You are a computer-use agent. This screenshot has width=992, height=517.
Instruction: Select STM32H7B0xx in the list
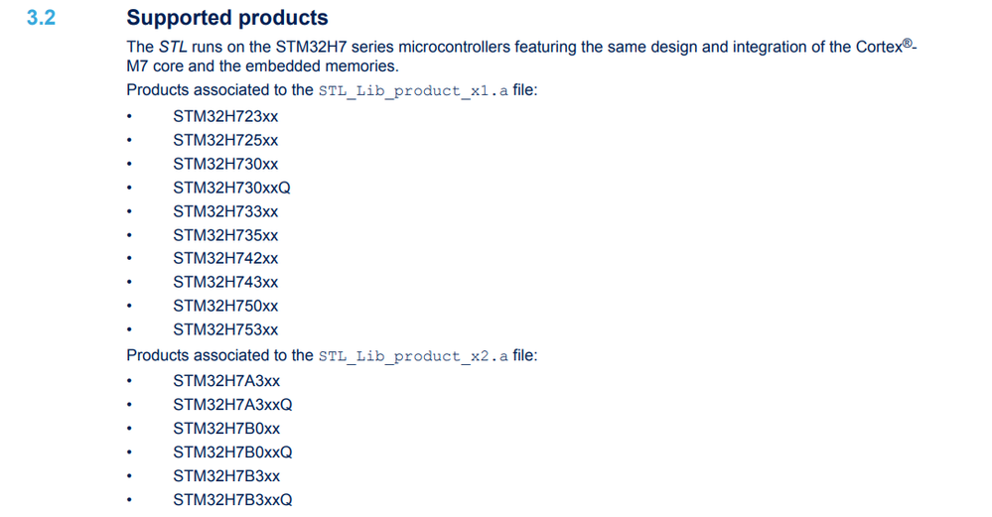(x=226, y=429)
